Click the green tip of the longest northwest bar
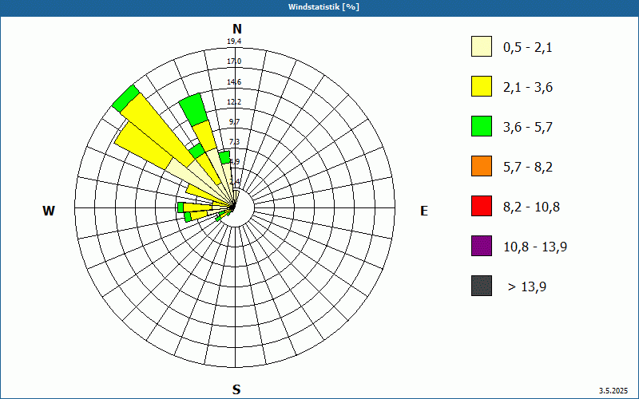The image size is (639, 399). click(x=126, y=98)
